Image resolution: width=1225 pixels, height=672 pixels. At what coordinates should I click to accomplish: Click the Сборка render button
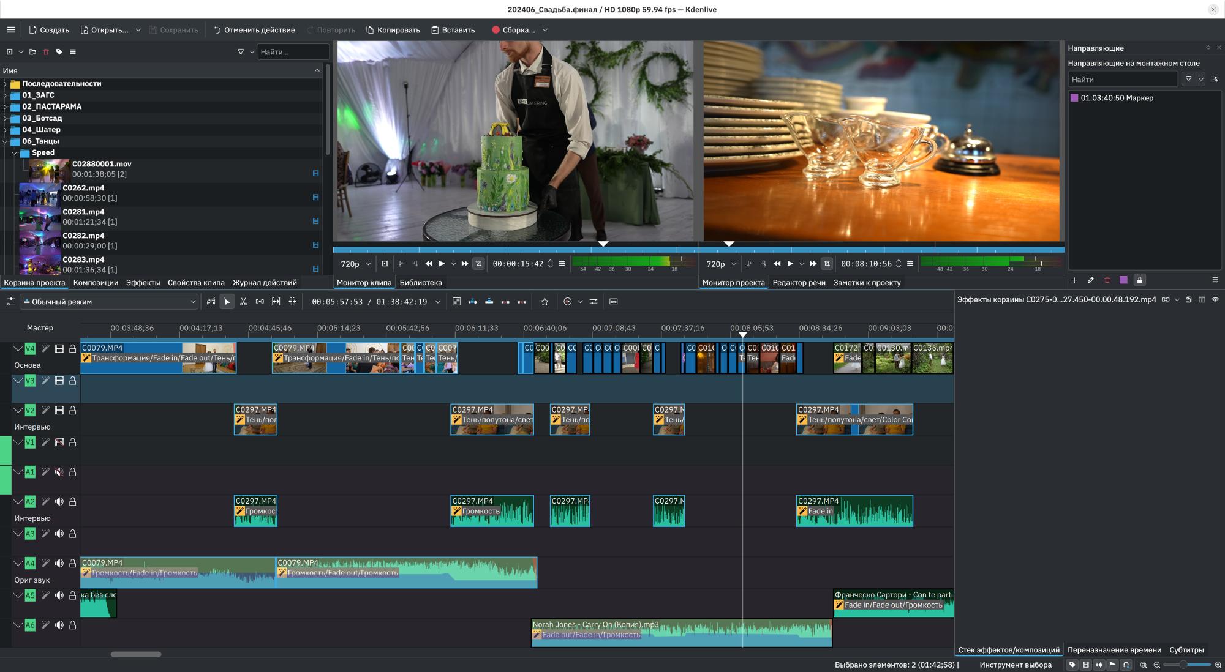point(513,30)
